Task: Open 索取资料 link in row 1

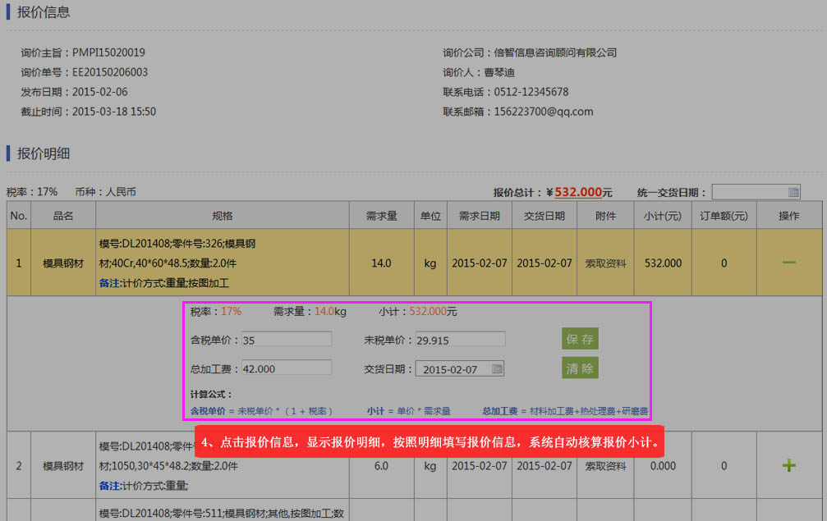Action: click(605, 263)
